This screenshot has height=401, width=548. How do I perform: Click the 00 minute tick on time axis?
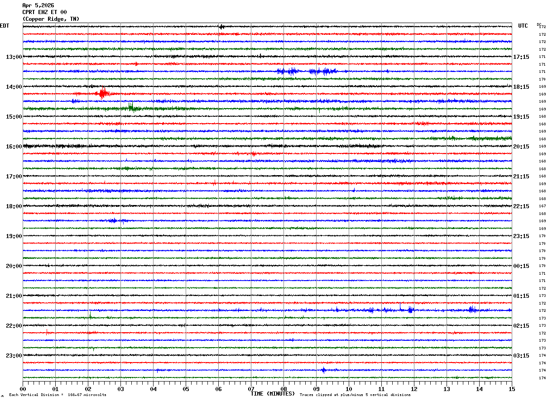[23, 389]
